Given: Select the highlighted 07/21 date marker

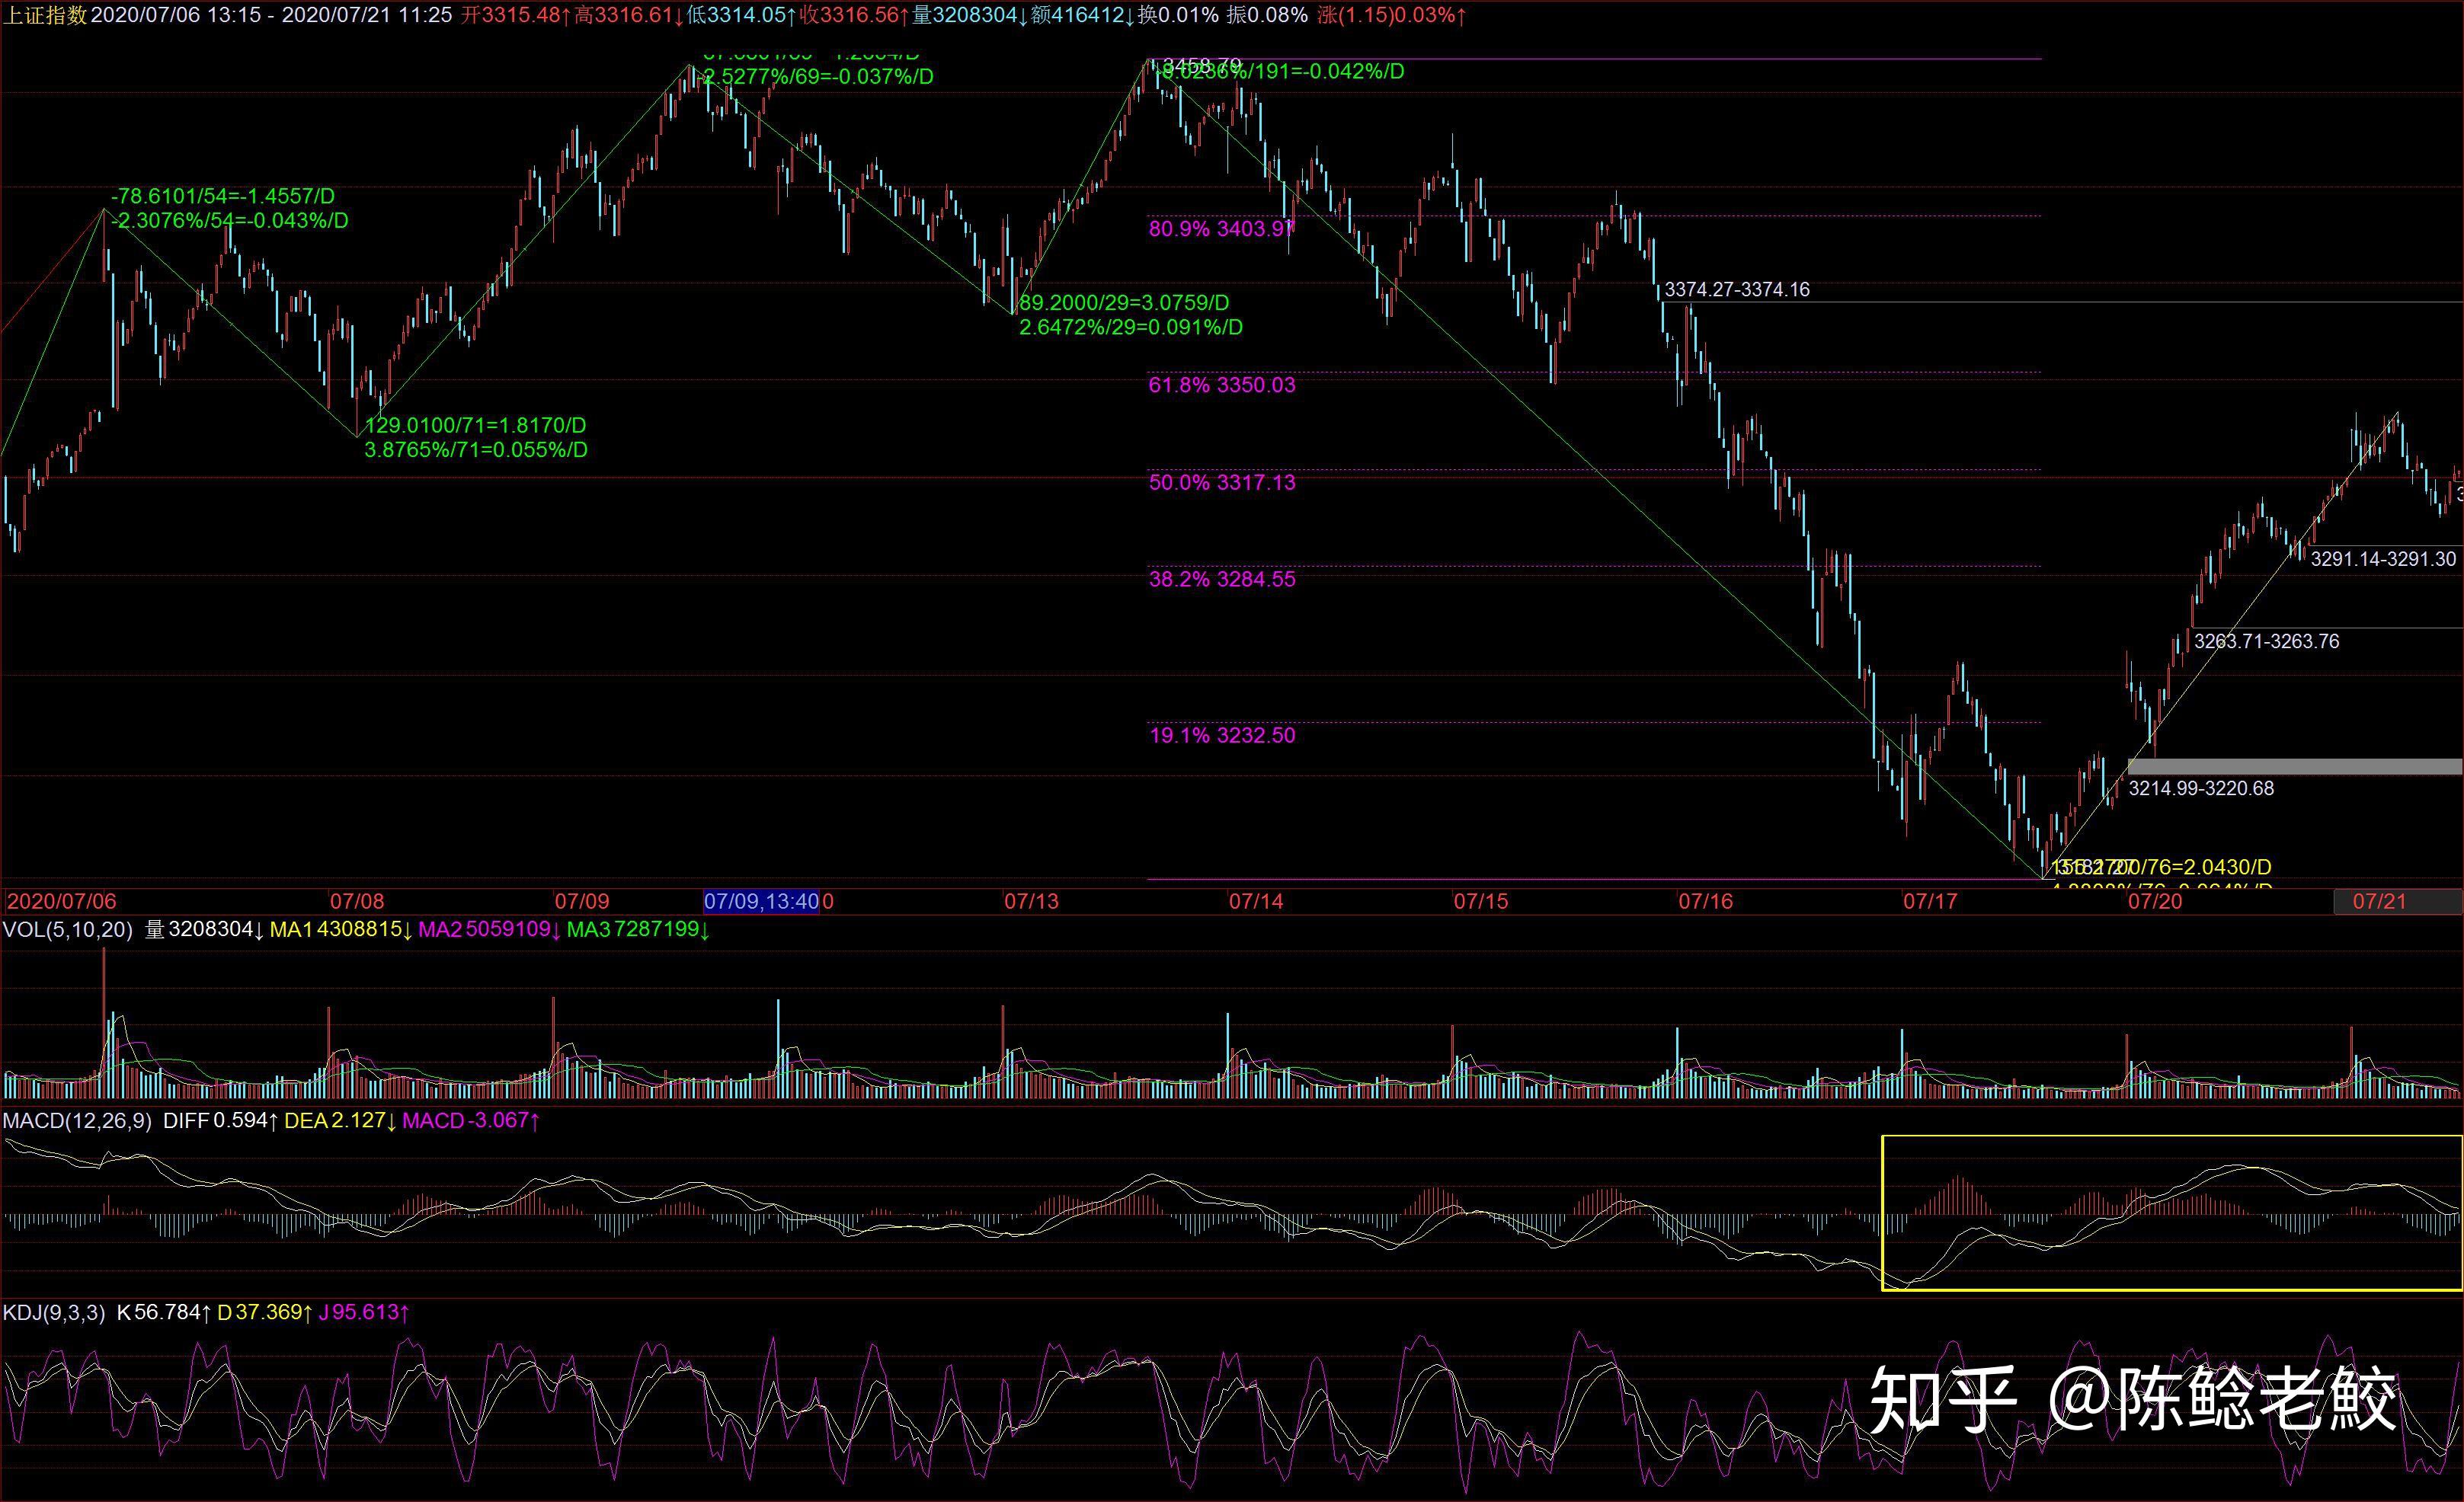Looking at the screenshot, I should (2379, 901).
